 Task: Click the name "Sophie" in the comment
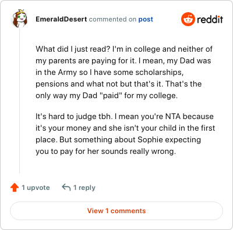150,139
